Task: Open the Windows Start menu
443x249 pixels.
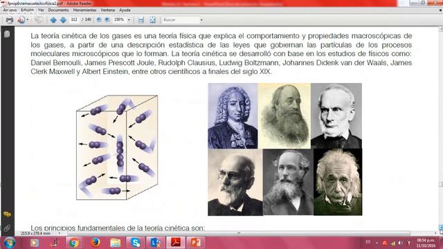Action: [x=9, y=243]
